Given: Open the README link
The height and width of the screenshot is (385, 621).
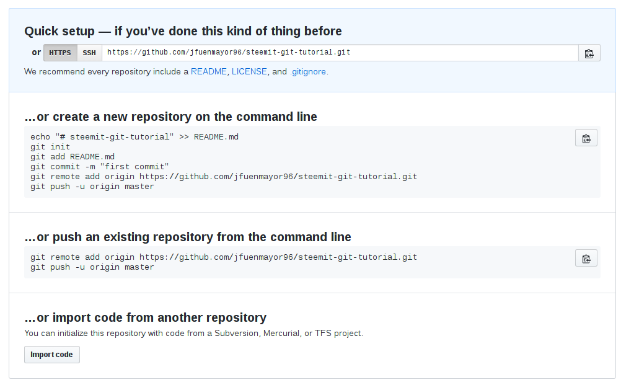Looking at the screenshot, I should pos(209,71).
